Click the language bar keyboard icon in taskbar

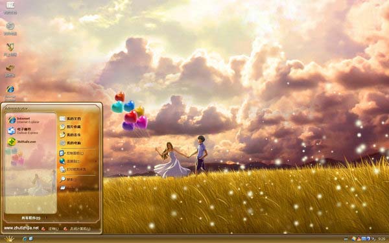tap(346, 239)
